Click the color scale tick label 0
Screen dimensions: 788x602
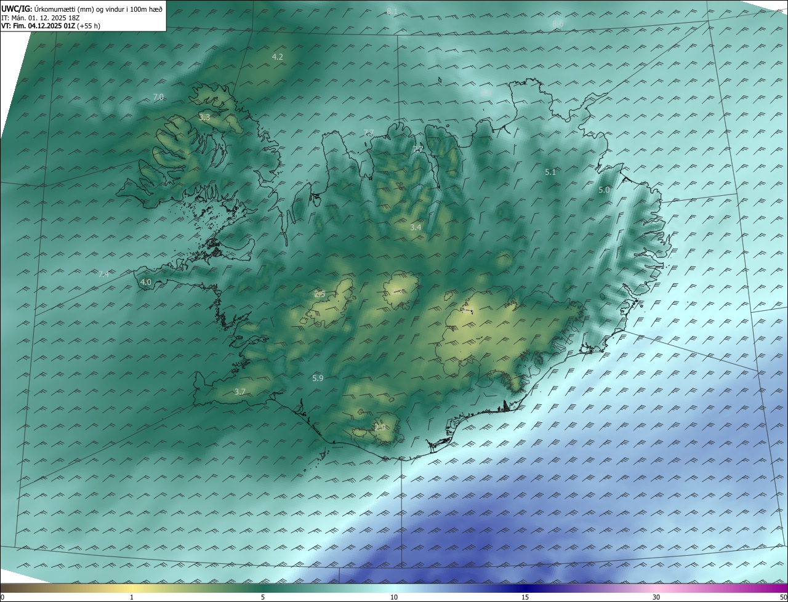tap(2, 597)
